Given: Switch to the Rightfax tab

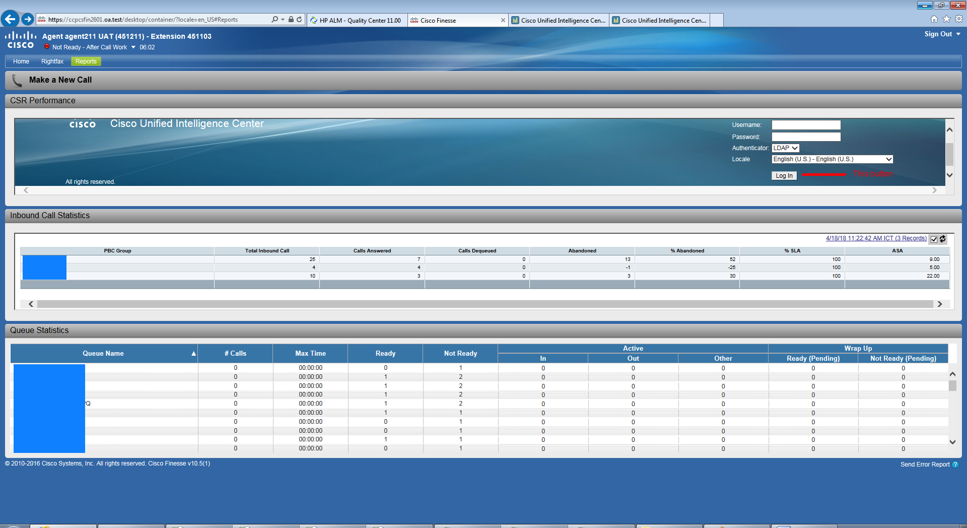Looking at the screenshot, I should click(x=52, y=61).
